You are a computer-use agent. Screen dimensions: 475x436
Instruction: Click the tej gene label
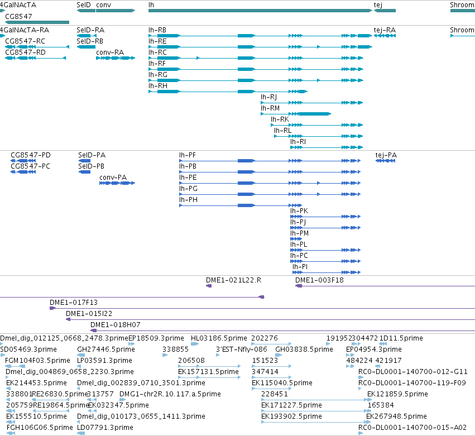[x=378, y=5]
